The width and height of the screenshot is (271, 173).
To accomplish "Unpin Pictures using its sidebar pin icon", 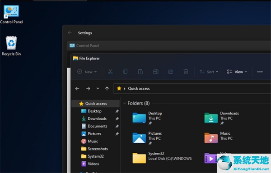I will click(x=117, y=134).
